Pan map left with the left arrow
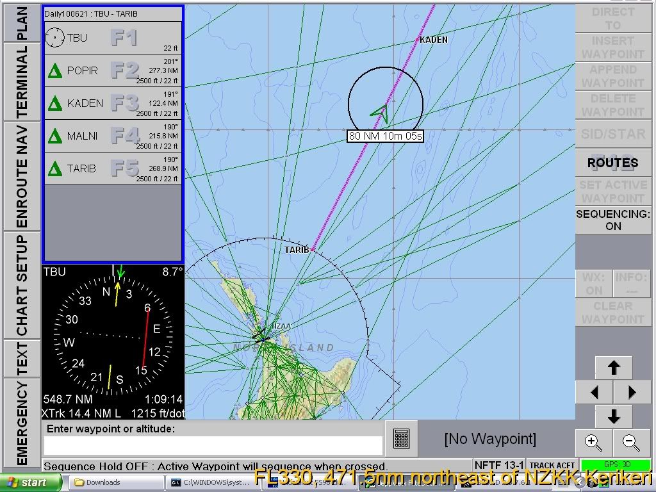The width and height of the screenshot is (656, 492). [594, 392]
